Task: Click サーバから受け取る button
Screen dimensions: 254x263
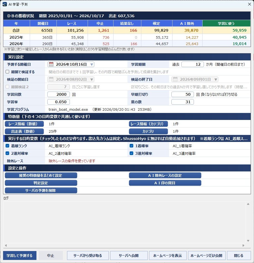Action: coord(88,255)
